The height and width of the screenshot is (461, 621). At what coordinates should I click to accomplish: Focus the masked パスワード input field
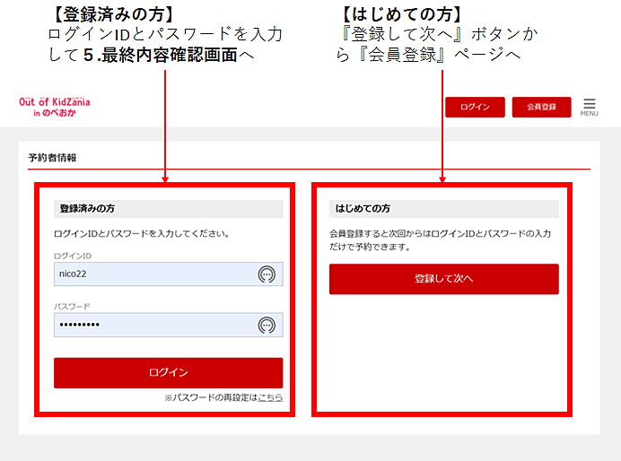pyautogui.click(x=153, y=325)
